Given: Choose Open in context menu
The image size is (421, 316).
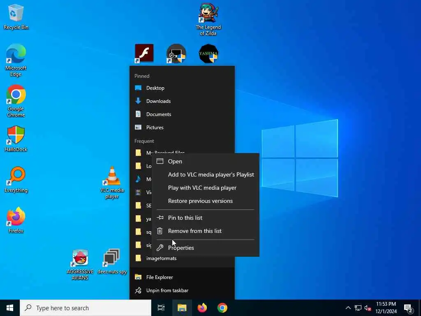Looking at the screenshot, I should click(x=206, y=161).
